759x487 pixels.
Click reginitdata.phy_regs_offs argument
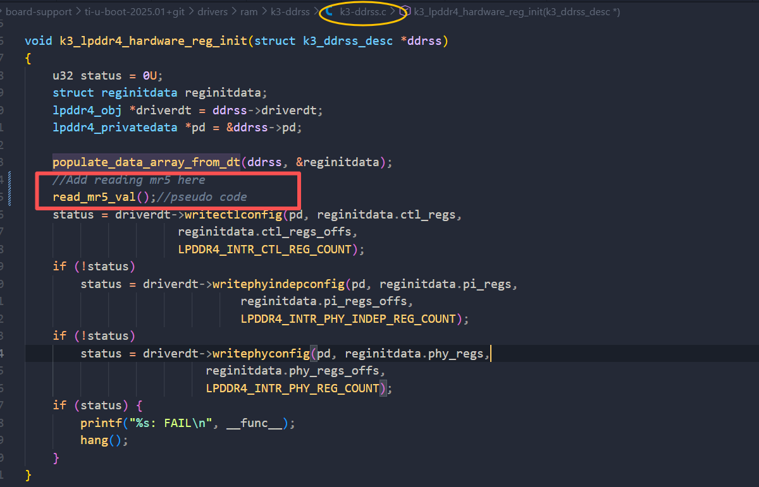(292, 371)
